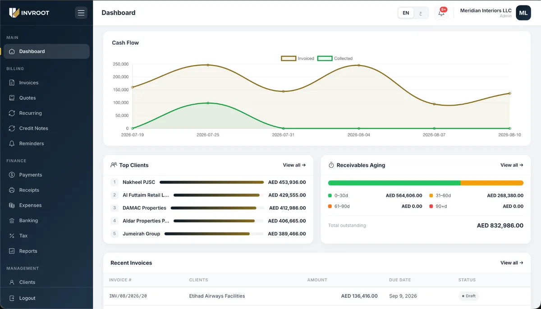Open the Recurring billing page
The image size is (541, 309).
[x=46, y=113]
